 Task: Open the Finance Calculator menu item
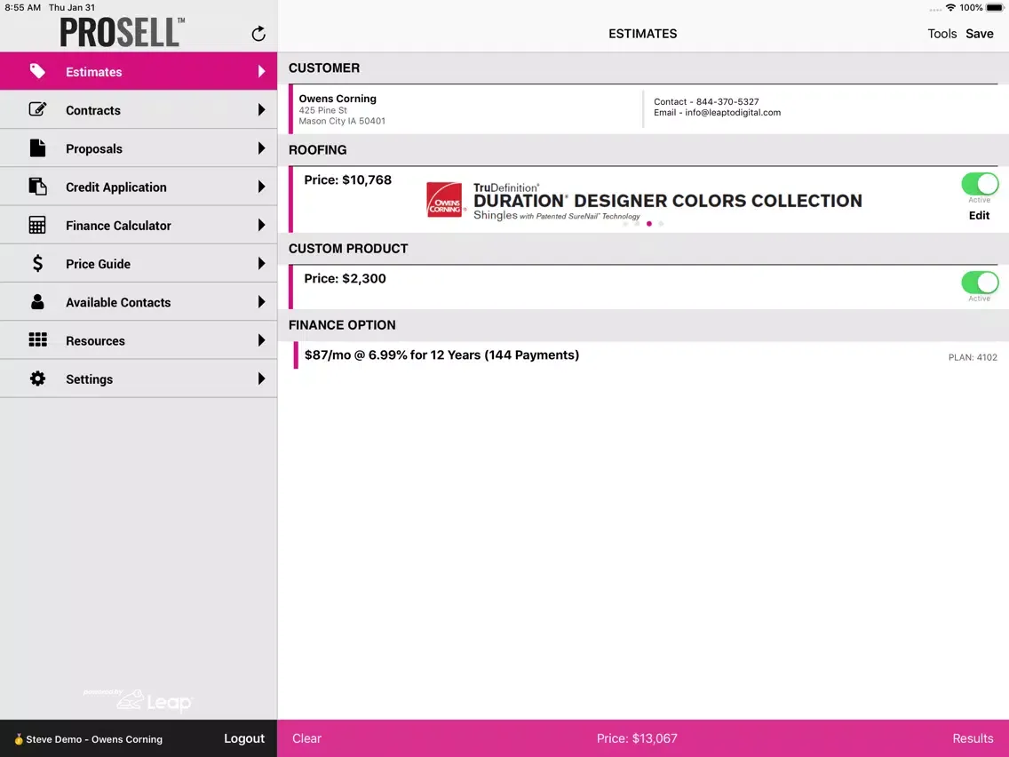tap(139, 226)
